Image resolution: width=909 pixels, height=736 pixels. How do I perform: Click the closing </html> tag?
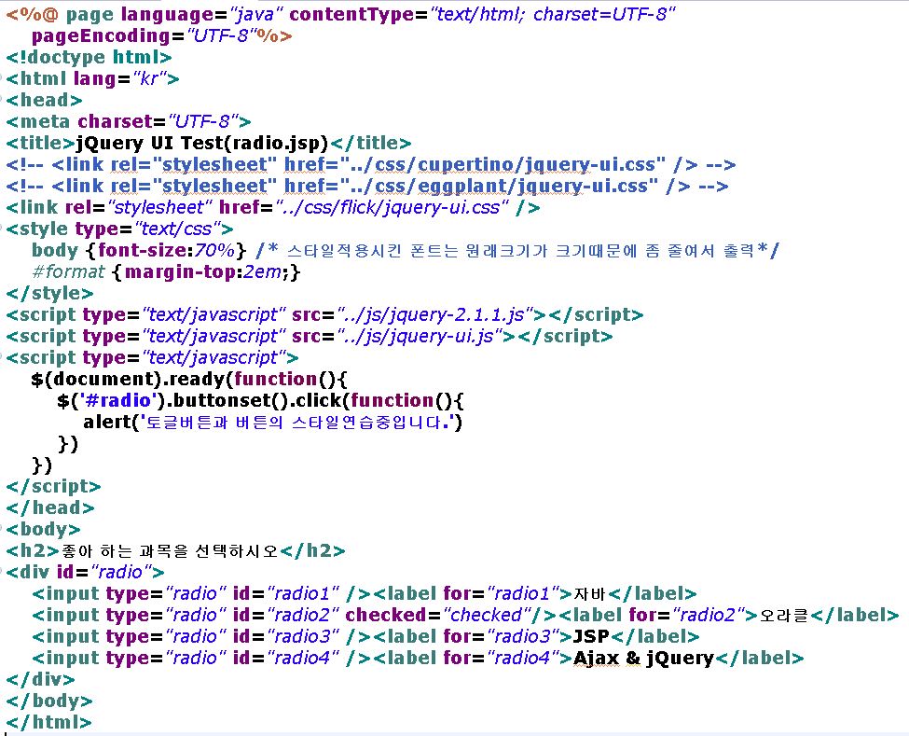click(48, 723)
